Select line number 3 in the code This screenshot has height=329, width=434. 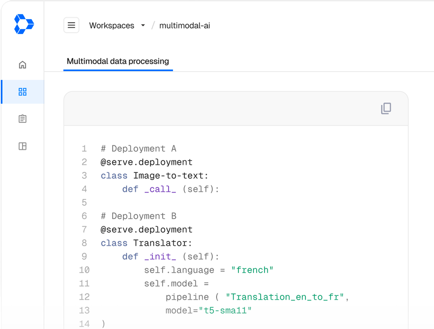(x=84, y=175)
